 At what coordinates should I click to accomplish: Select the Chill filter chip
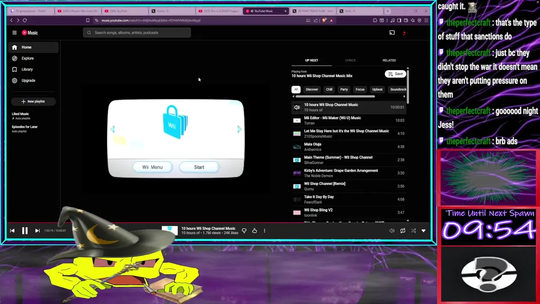pos(329,90)
